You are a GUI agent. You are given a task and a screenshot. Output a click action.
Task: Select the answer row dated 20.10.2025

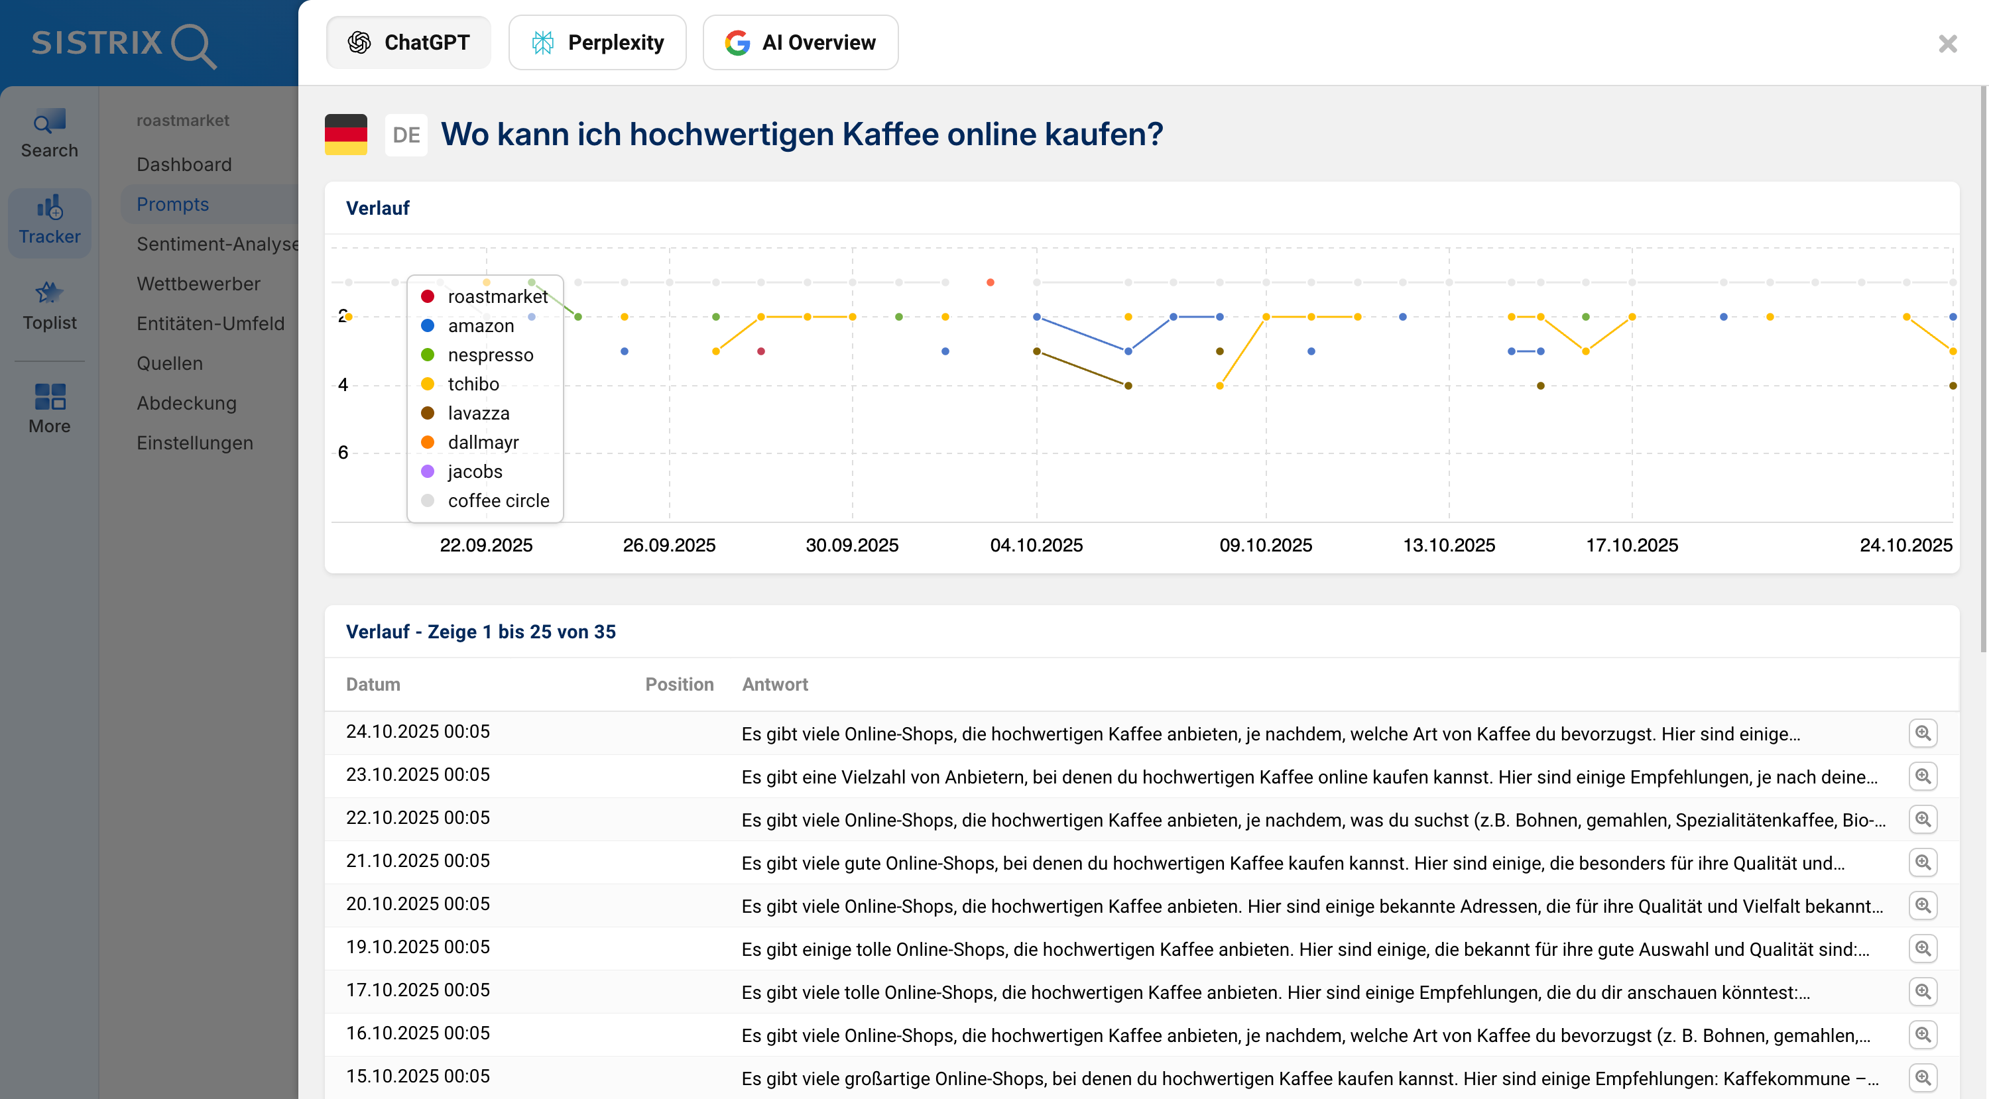(x=1081, y=905)
